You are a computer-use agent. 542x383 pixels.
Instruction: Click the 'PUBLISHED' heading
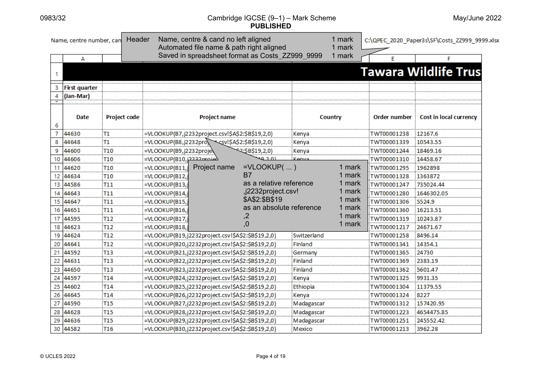click(x=271, y=26)
